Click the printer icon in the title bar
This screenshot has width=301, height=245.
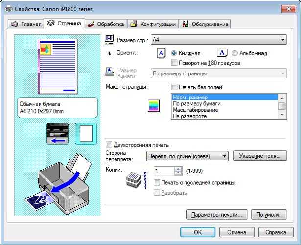[8, 9]
